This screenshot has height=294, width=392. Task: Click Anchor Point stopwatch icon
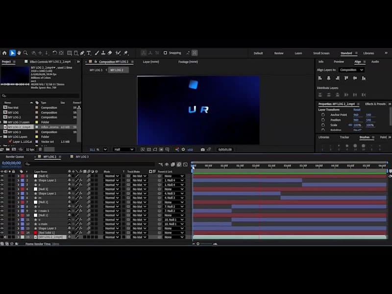(x=323, y=115)
